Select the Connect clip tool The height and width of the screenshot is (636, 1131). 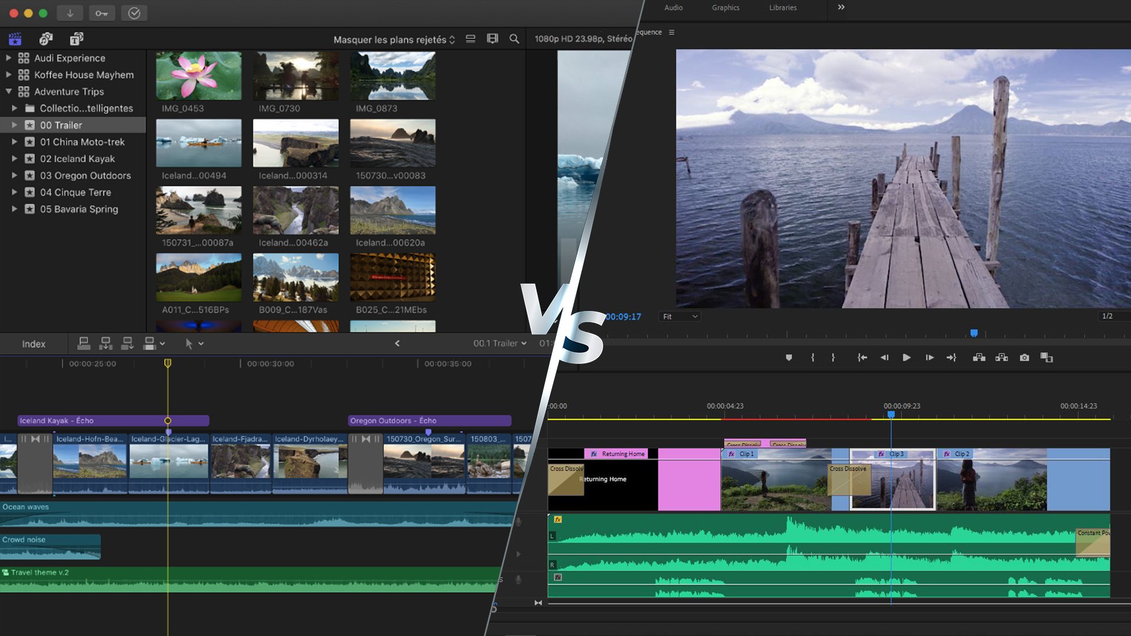tap(84, 343)
